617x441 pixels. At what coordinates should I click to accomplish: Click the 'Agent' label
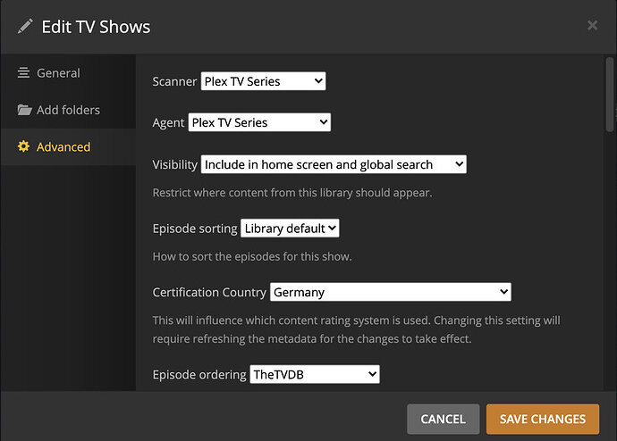coord(168,123)
